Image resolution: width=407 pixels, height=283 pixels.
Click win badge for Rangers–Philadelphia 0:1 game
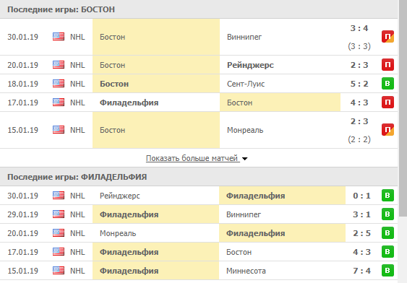(387, 196)
